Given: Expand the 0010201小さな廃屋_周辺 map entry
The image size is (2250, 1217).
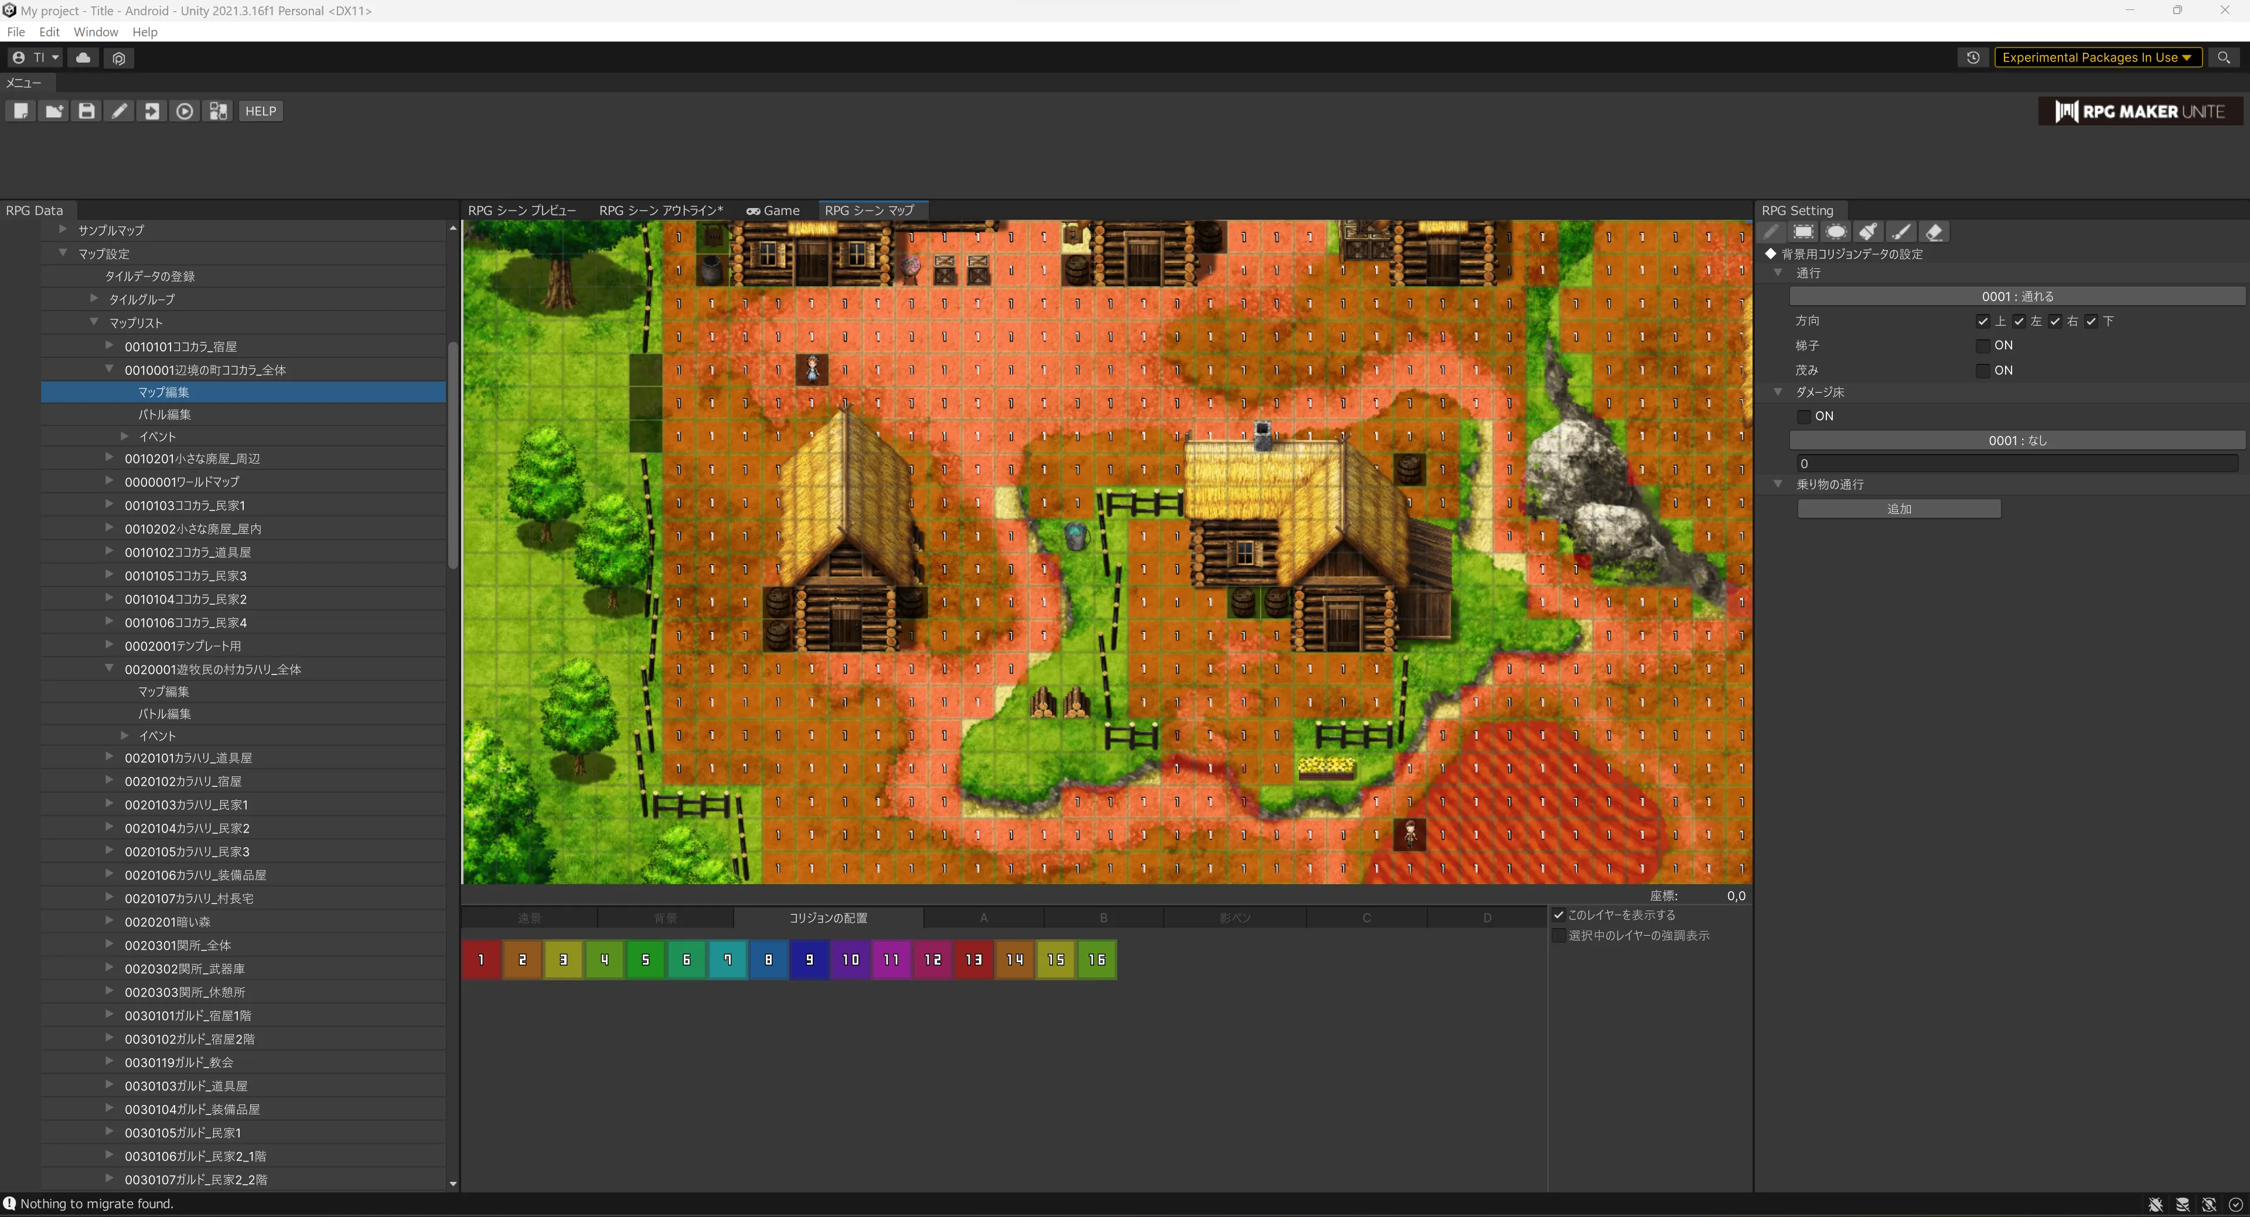Looking at the screenshot, I should 109,458.
